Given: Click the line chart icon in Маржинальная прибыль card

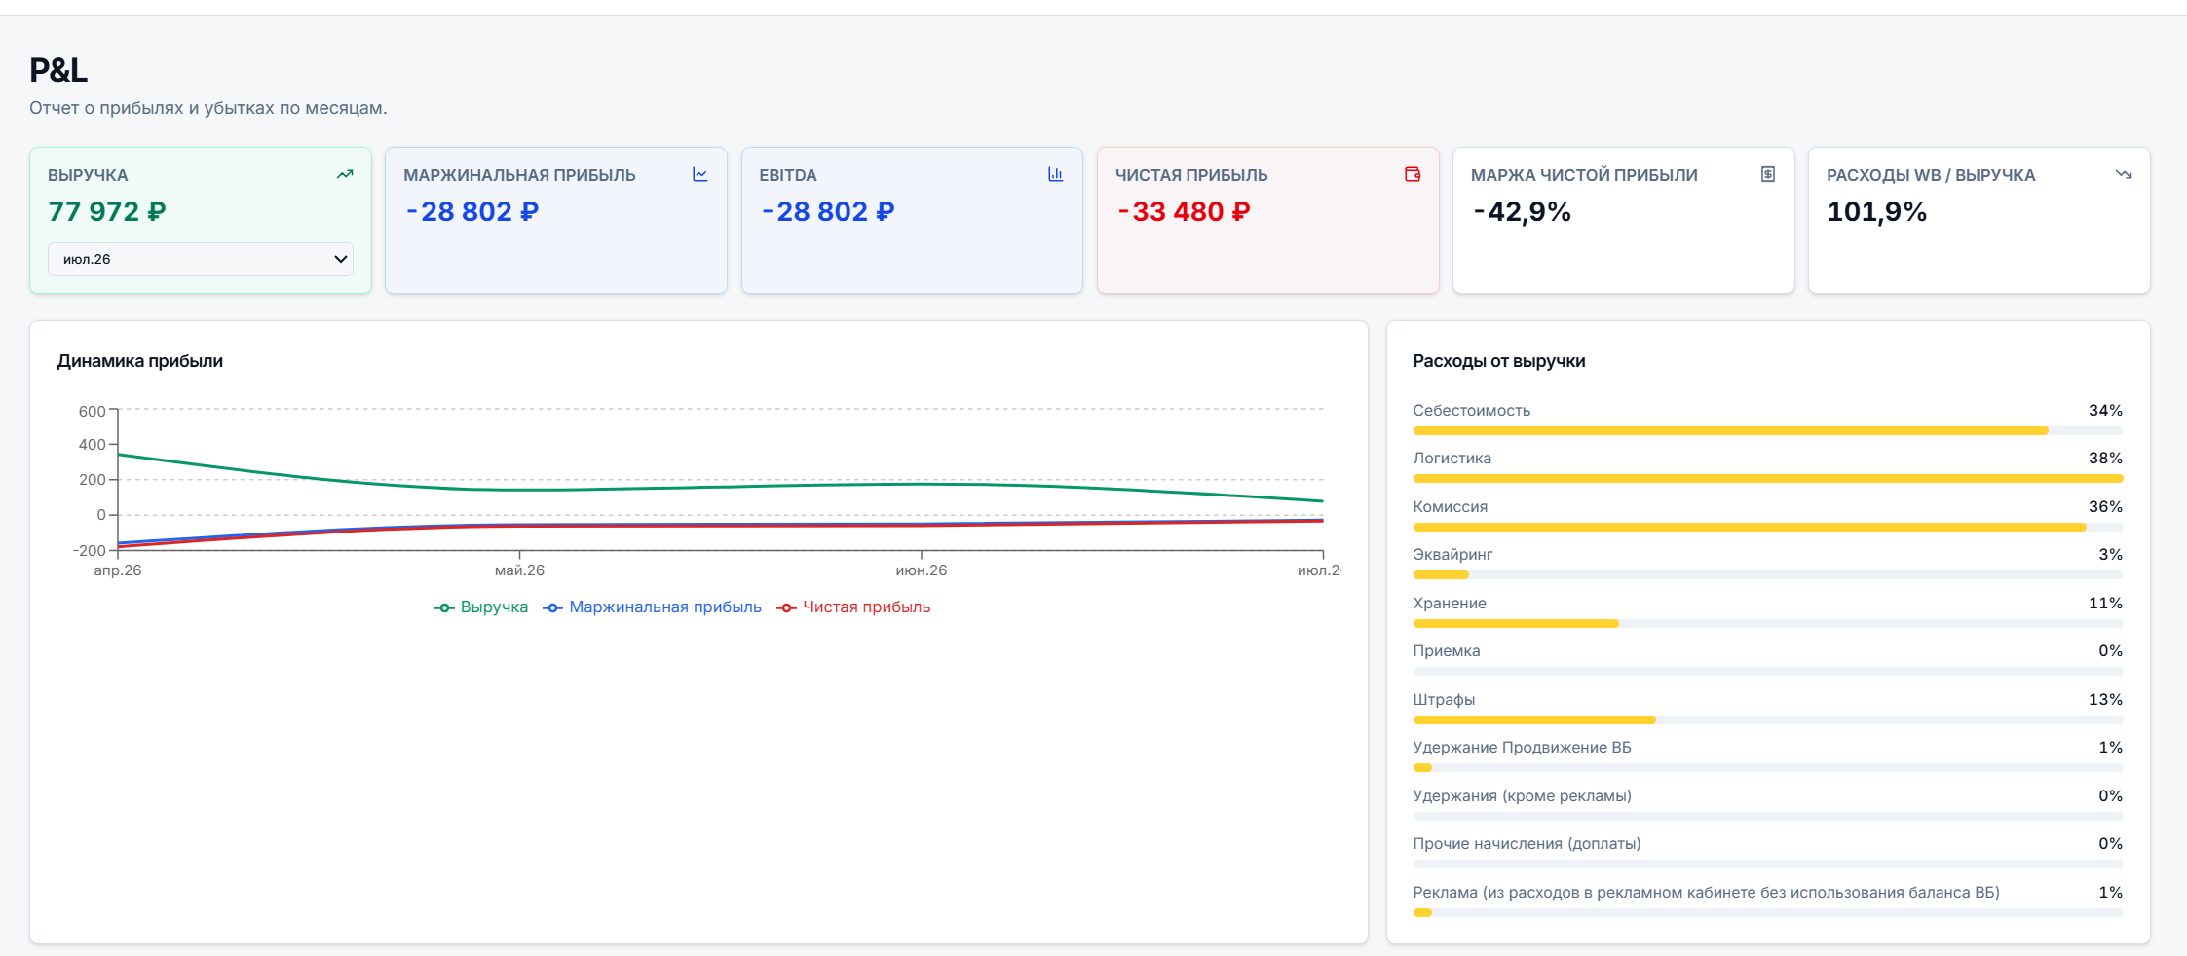Looking at the screenshot, I should pyautogui.click(x=700, y=174).
